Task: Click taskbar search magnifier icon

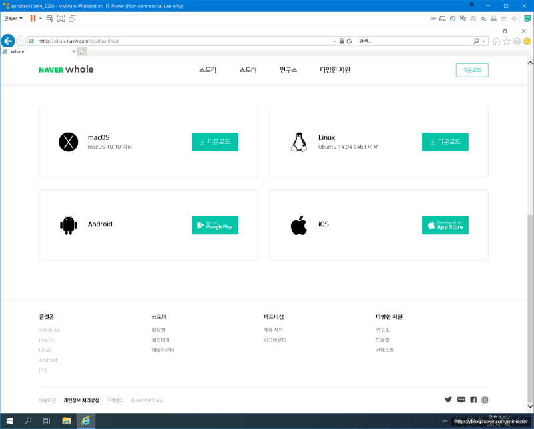Action: [x=28, y=421]
